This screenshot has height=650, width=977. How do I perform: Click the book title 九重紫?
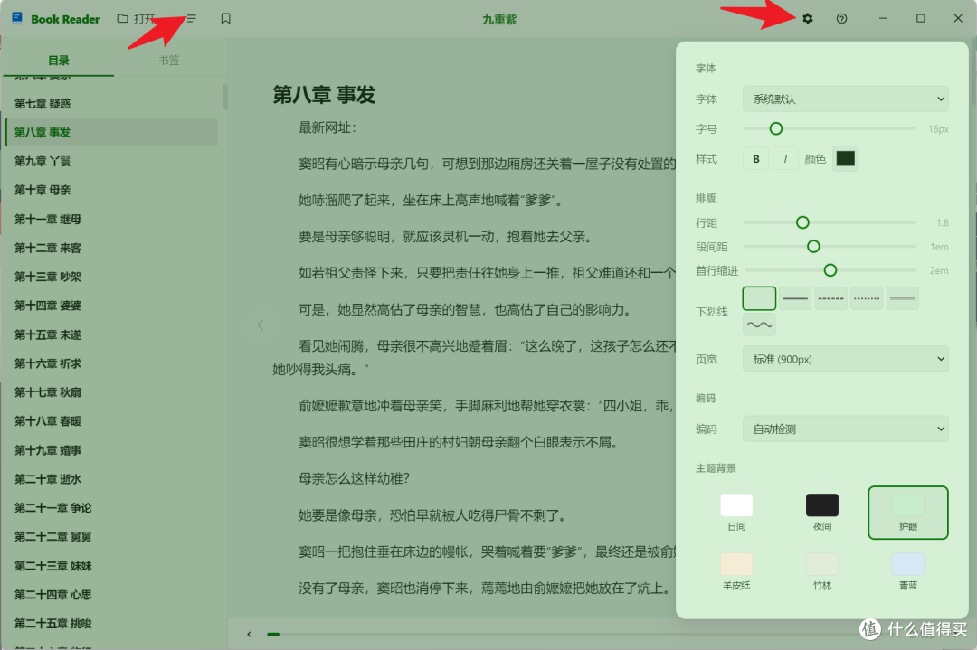(x=499, y=19)
